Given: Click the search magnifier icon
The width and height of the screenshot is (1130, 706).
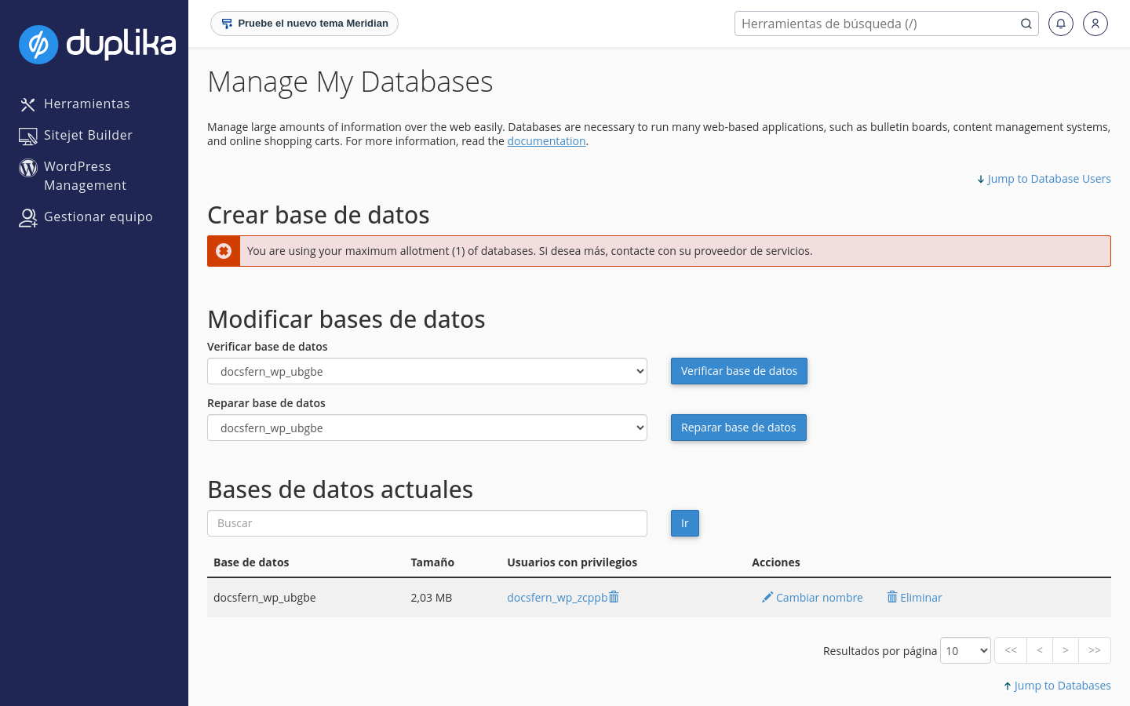Looking at the screenshot, I should (x=1026, y=24).
